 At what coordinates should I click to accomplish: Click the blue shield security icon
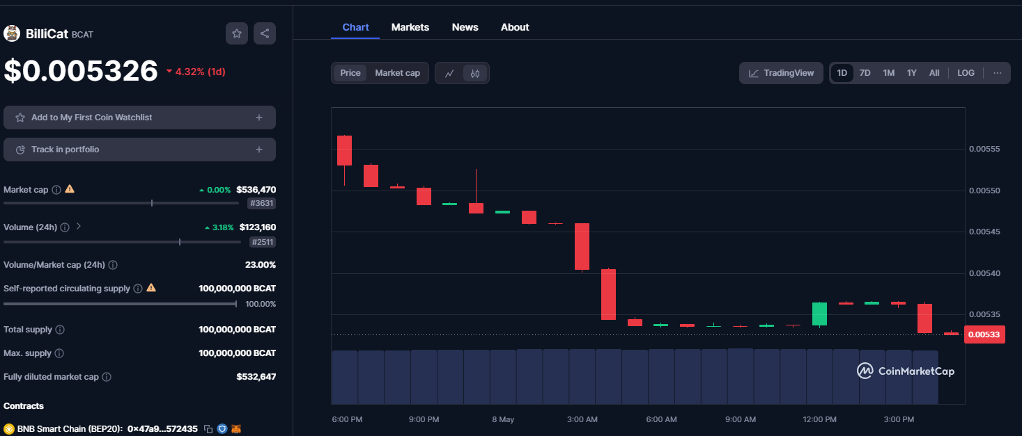[222, 429]
